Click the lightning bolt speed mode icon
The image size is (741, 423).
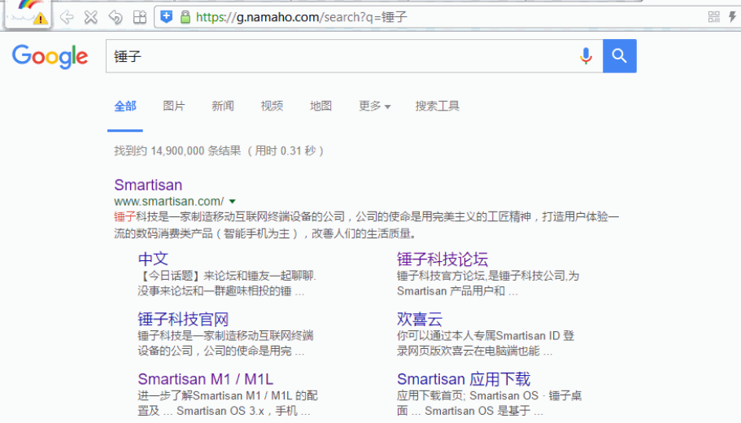733,17
